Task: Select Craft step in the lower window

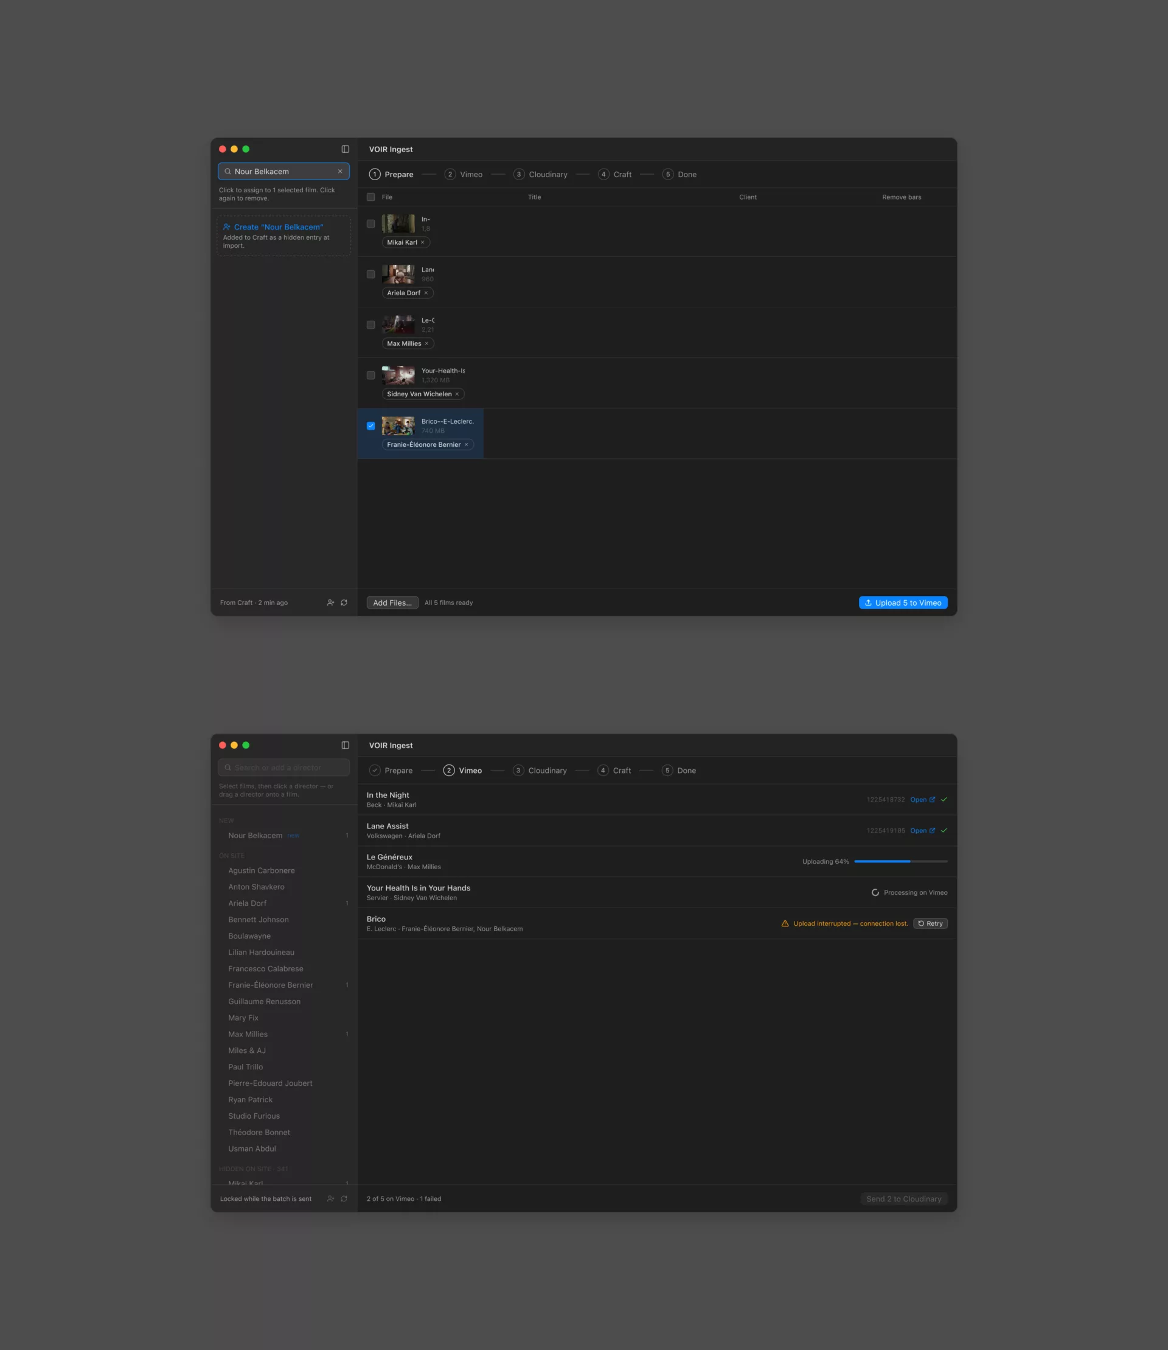Action: pos(614,771)
